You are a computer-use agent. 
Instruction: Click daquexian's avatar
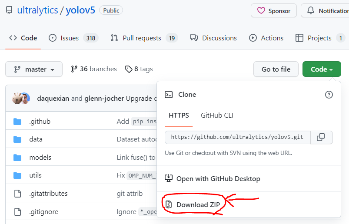tap(17, 98)
